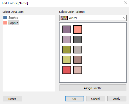Pick the light taupe gray palette color

pyautogui.click(x=78, y=50)
